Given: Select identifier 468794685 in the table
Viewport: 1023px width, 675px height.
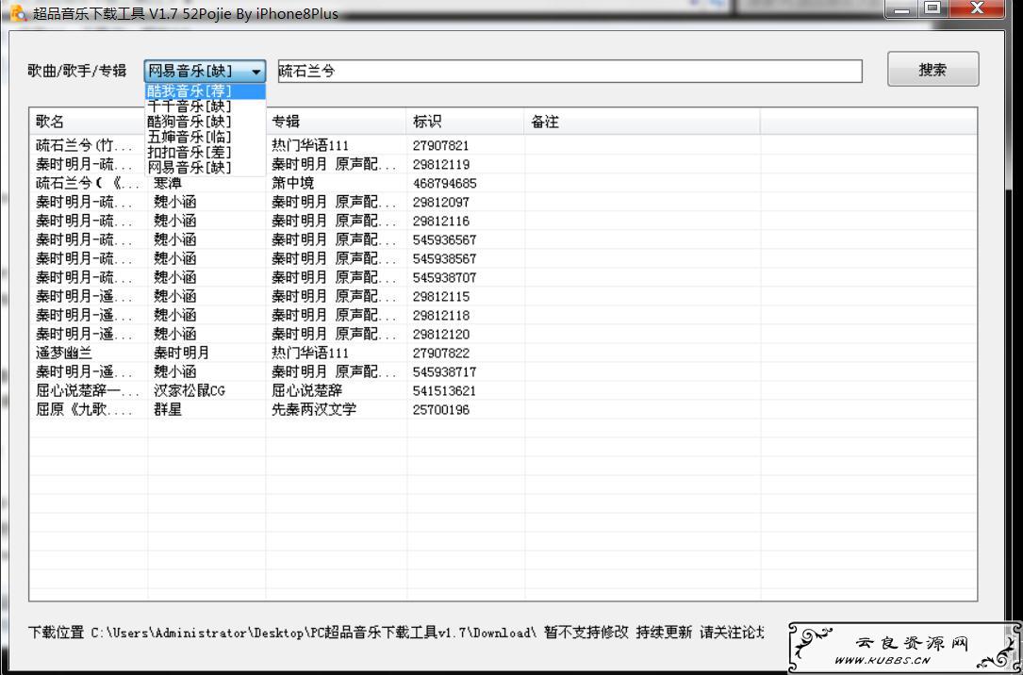Looking at the screenshot, I should coord(445,183).
